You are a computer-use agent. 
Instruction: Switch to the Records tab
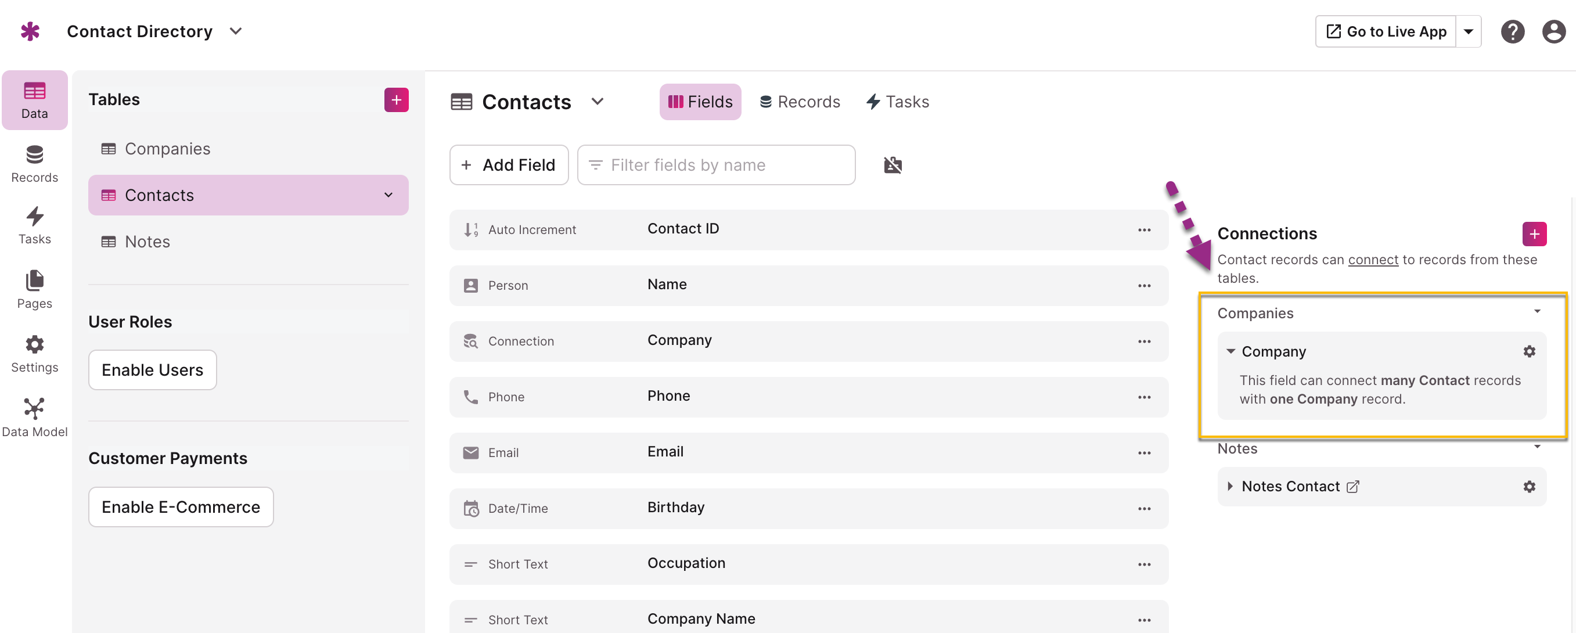coord(800,102)
